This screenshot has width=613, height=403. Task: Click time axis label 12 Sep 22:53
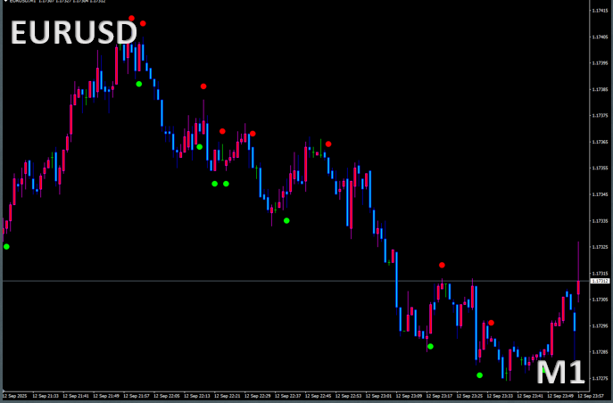coord(349,396)
